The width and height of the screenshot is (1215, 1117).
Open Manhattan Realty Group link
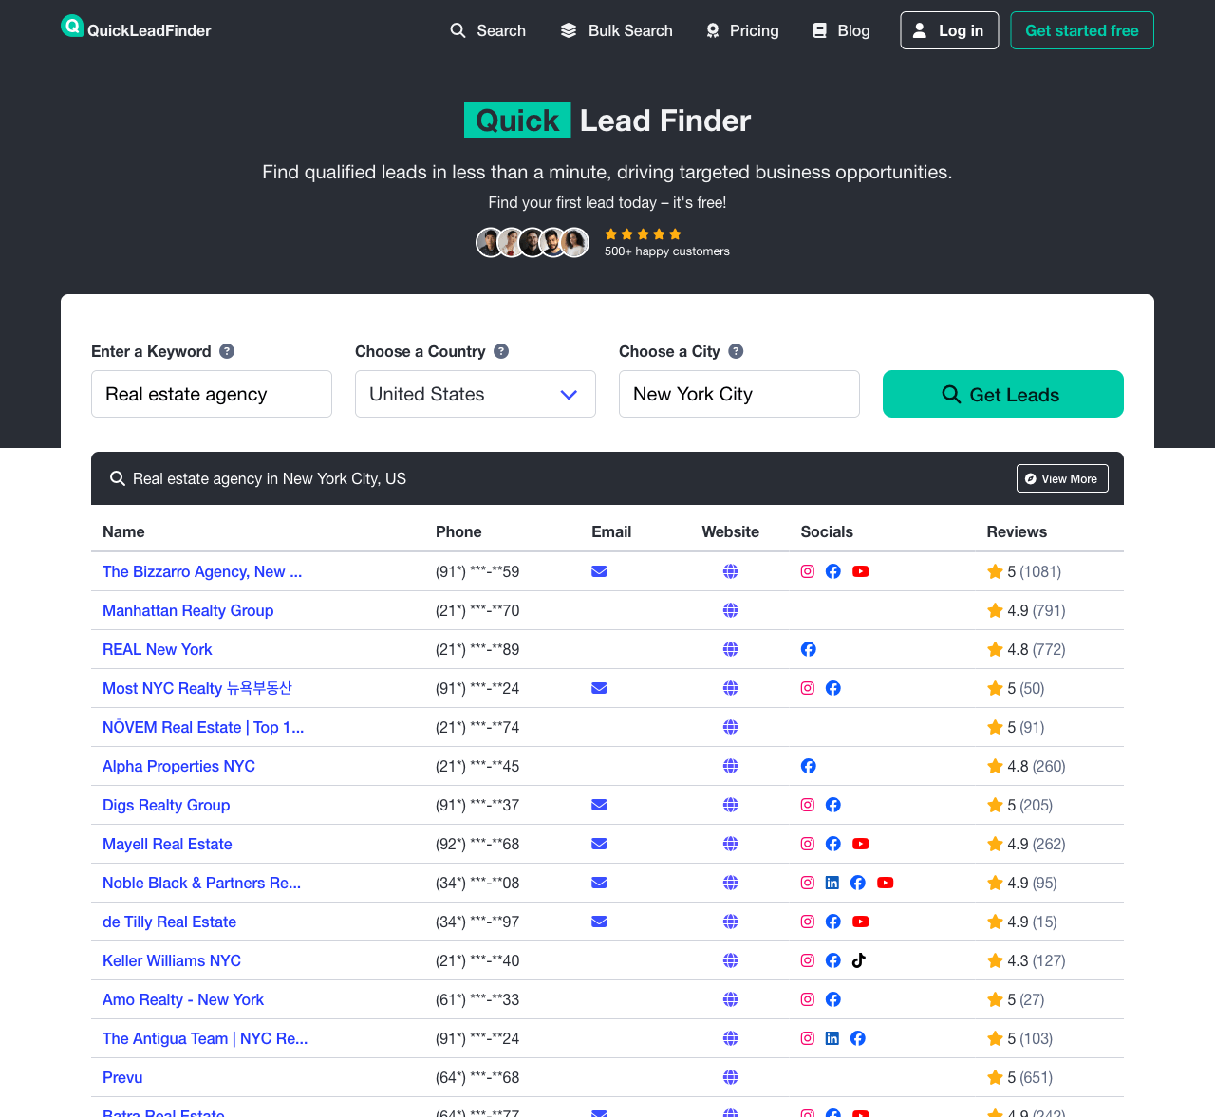pyautogui.click(x=188, y=610)
